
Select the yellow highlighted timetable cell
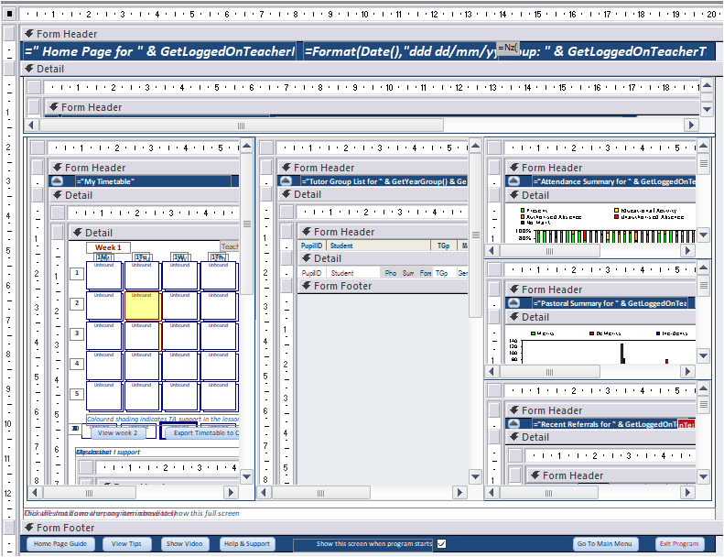(142, 306)
